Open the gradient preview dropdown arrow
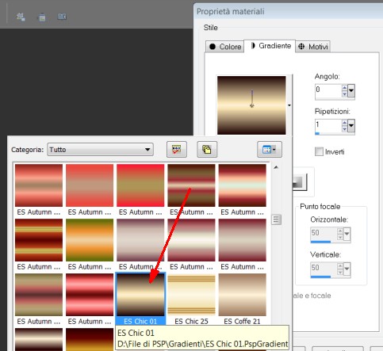Image resolution: width=383 pixels, height=351 pixels. 289,105
